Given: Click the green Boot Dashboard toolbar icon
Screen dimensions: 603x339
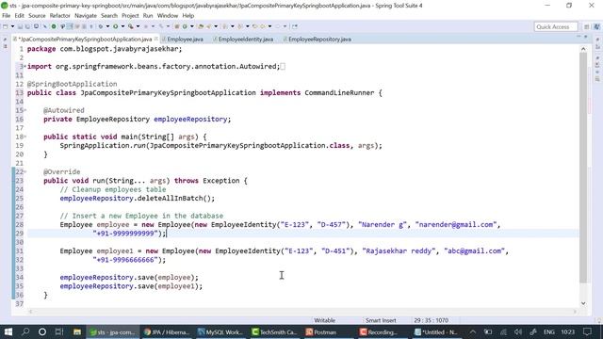Looking at the screenshot, I should point(54,26).
